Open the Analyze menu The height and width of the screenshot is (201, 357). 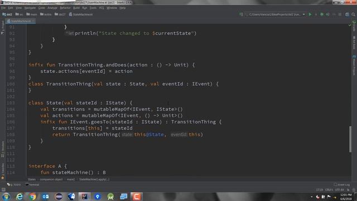pyautogui.click(x=52, y=8)
